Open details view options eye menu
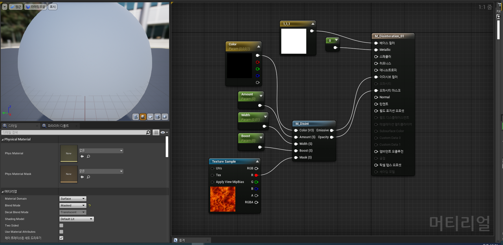 pos(164,133)
